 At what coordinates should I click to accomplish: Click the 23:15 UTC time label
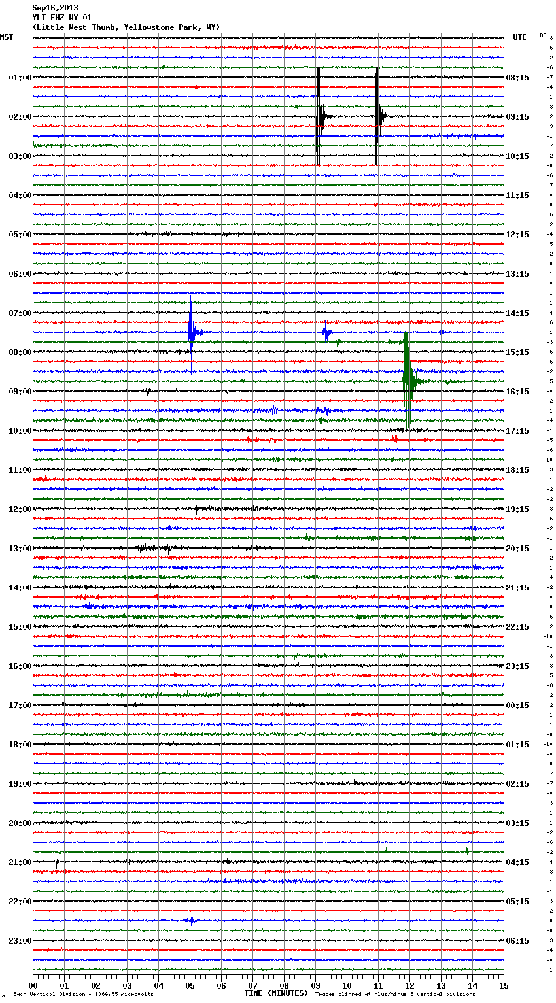coord(517,666)
